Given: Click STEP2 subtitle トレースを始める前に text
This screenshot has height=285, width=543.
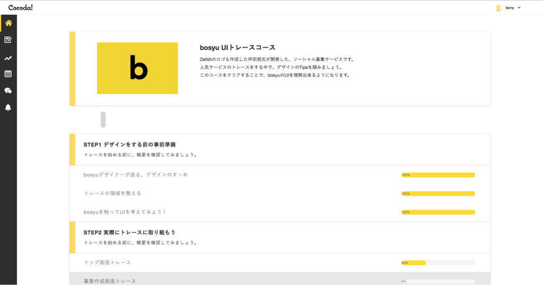Looking at the screenshot, I should tap(141, 243).
